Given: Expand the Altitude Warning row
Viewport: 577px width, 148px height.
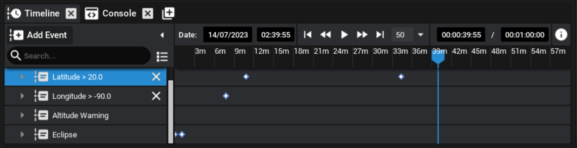Looking at the screenshot, I should tap(22, 116).
